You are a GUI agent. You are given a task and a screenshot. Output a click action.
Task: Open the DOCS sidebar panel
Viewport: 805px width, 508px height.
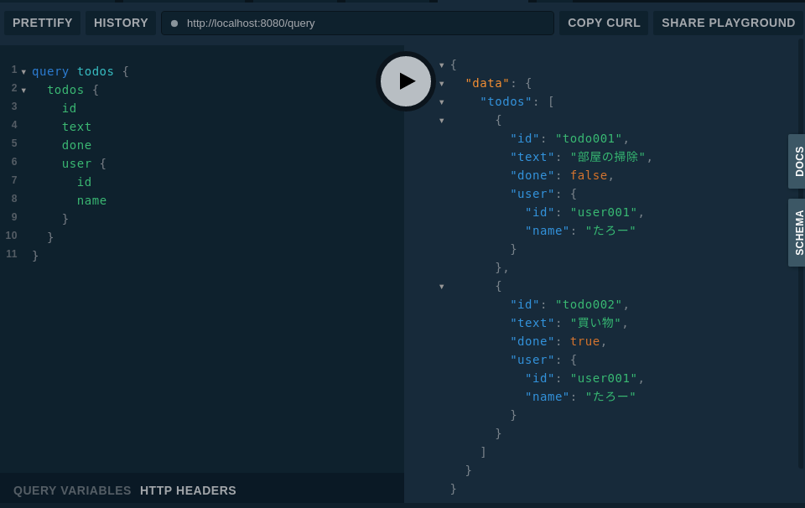click(x=797, y=161)
